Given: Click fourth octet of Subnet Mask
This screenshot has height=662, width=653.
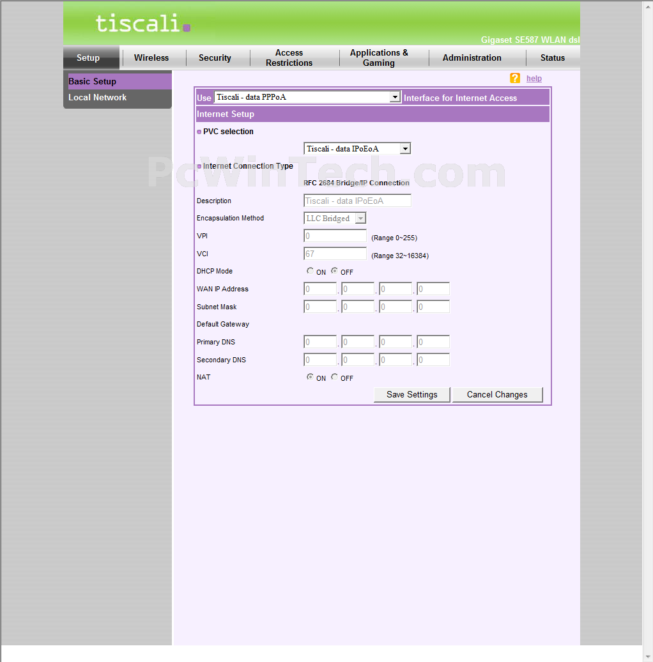Looking at the screenshot, I should tap(433, 307).
